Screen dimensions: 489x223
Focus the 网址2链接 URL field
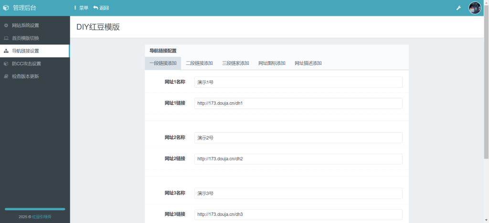(x=298, y=159)
